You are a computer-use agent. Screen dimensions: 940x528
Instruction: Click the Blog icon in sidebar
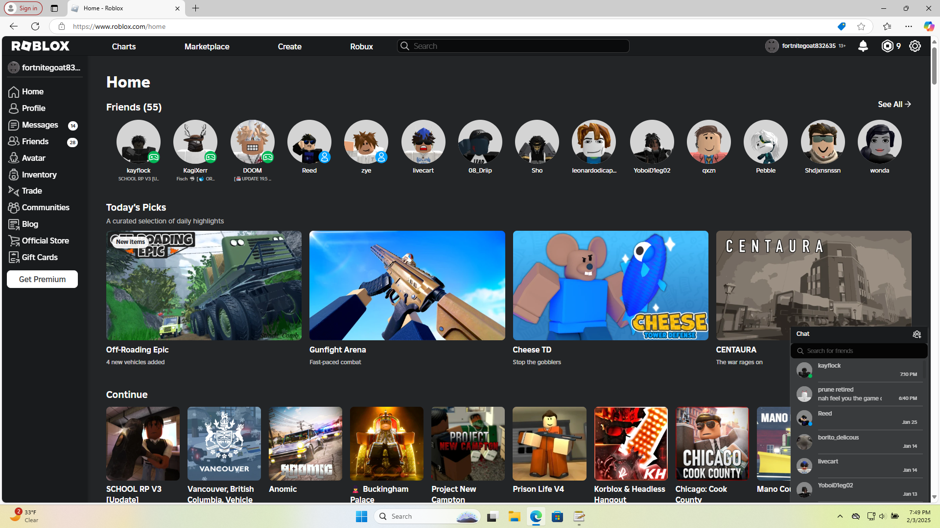coord(14,224)
